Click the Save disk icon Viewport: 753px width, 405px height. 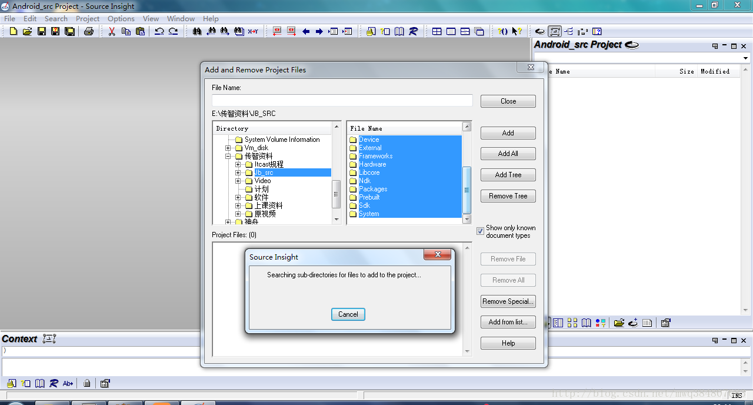pos(41,31)
